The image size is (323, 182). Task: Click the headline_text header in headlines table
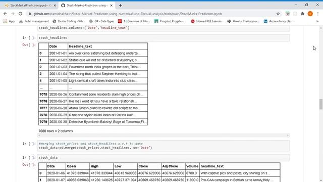point(107,46)
